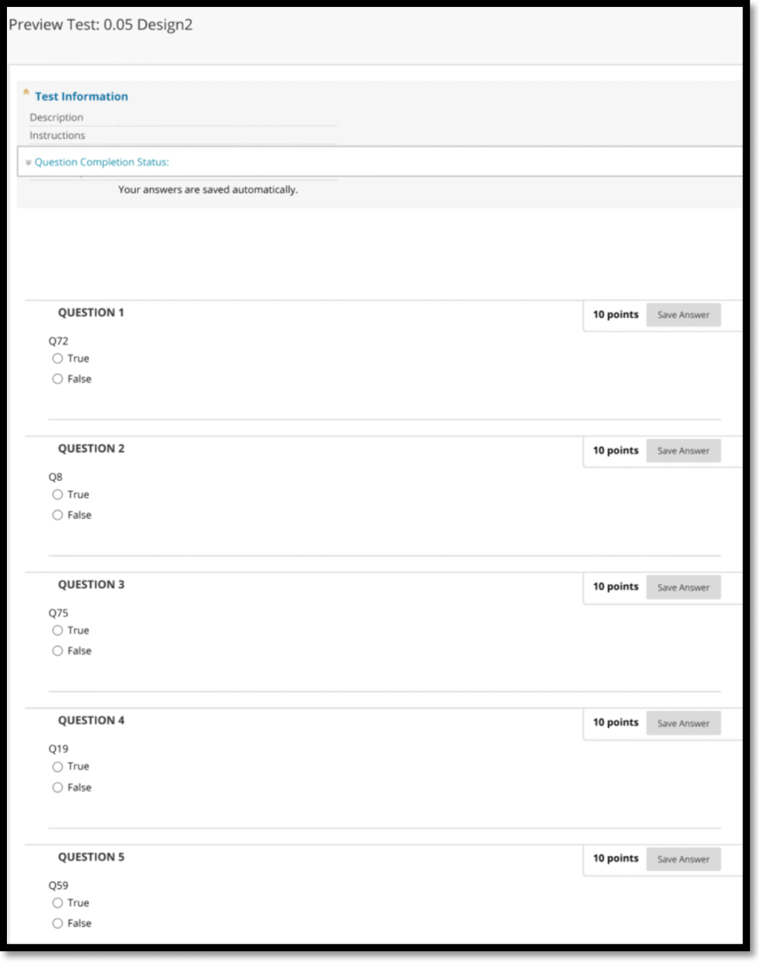Click the Test Information asterisk icon

[x=26, y=93]
